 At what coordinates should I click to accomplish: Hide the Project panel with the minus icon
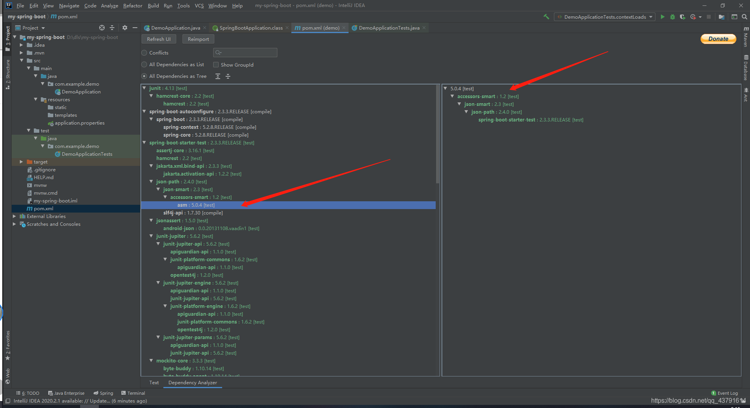135,28
